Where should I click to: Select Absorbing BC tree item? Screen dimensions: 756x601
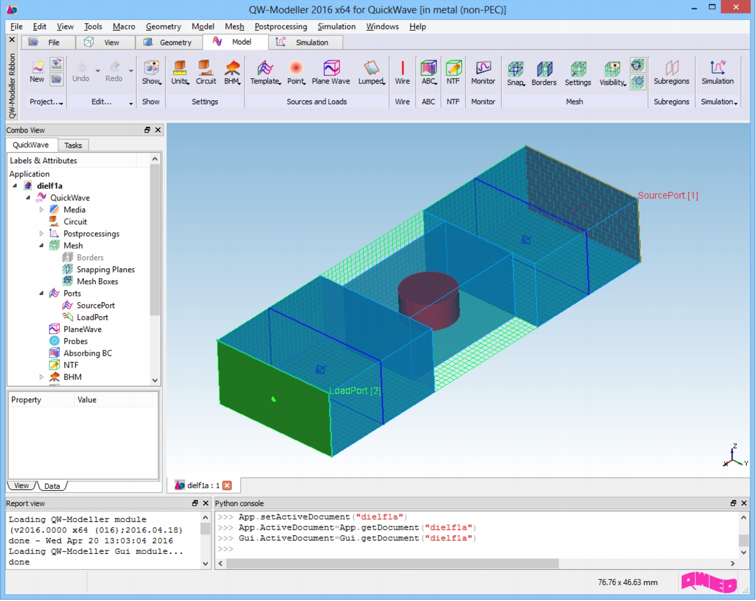pos(80,353)
